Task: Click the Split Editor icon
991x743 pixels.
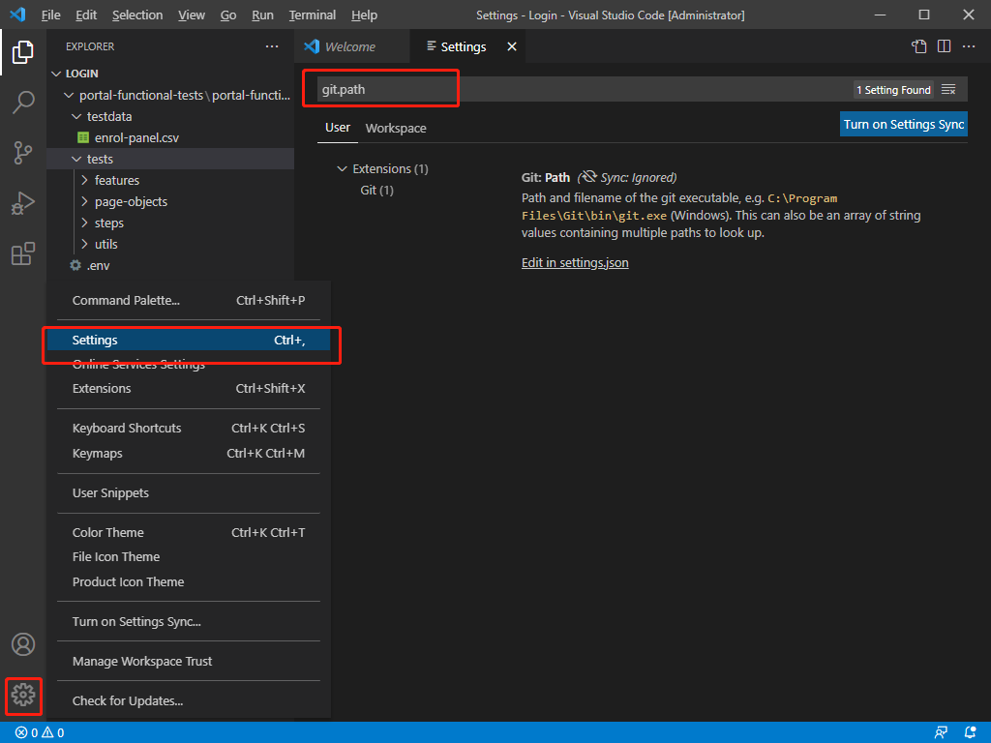Action: (x=943, y=45)
